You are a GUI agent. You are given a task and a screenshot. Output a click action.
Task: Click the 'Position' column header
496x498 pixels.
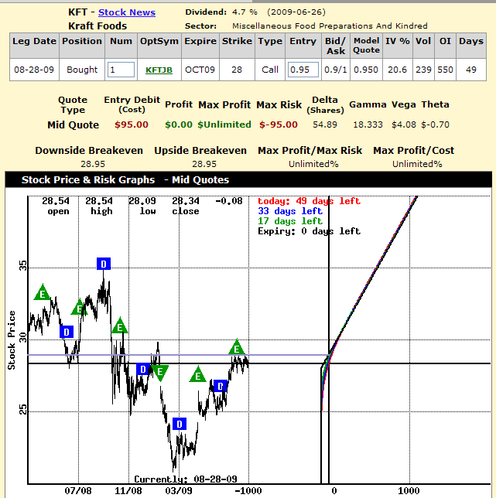click(x=82, y=46)
